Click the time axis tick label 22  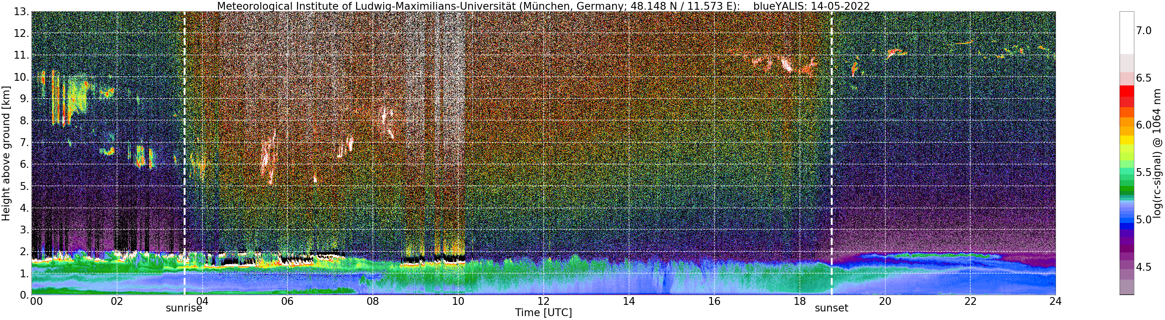pyautogui.click(x=970, y=302)
